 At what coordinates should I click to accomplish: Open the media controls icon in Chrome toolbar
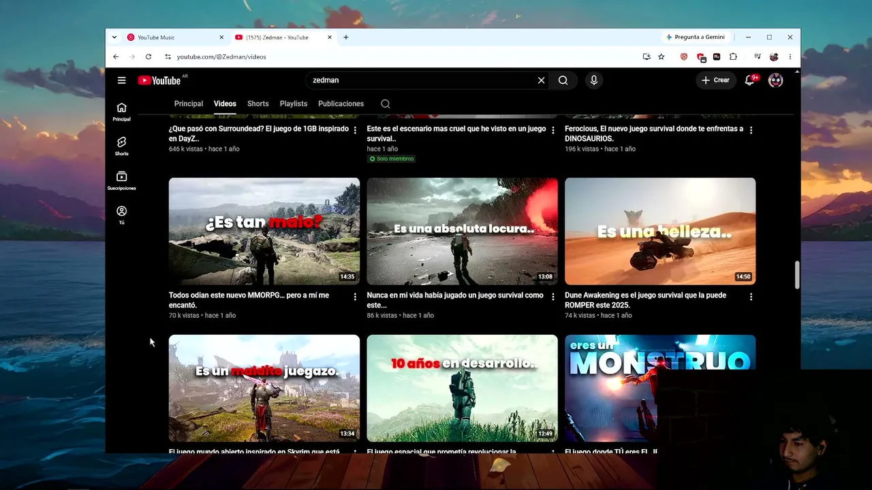point(757,56)
